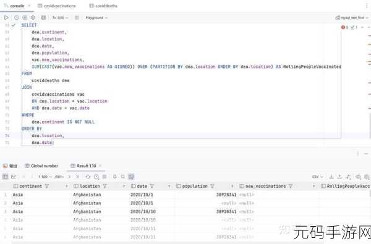Open the output tab in results panel

[x=10, y=166]
